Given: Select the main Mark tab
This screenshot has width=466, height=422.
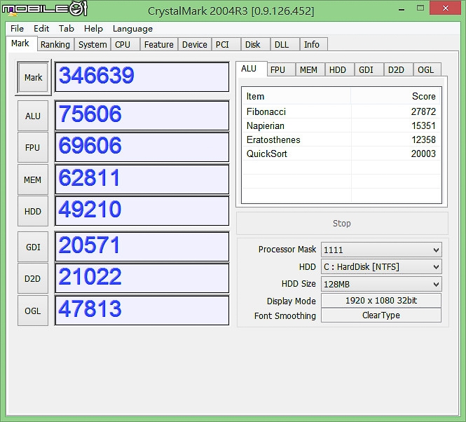Looking at the screenshot, I should [x=20, y=43].
